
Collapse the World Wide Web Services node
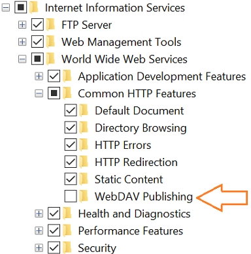pos(22,59)
